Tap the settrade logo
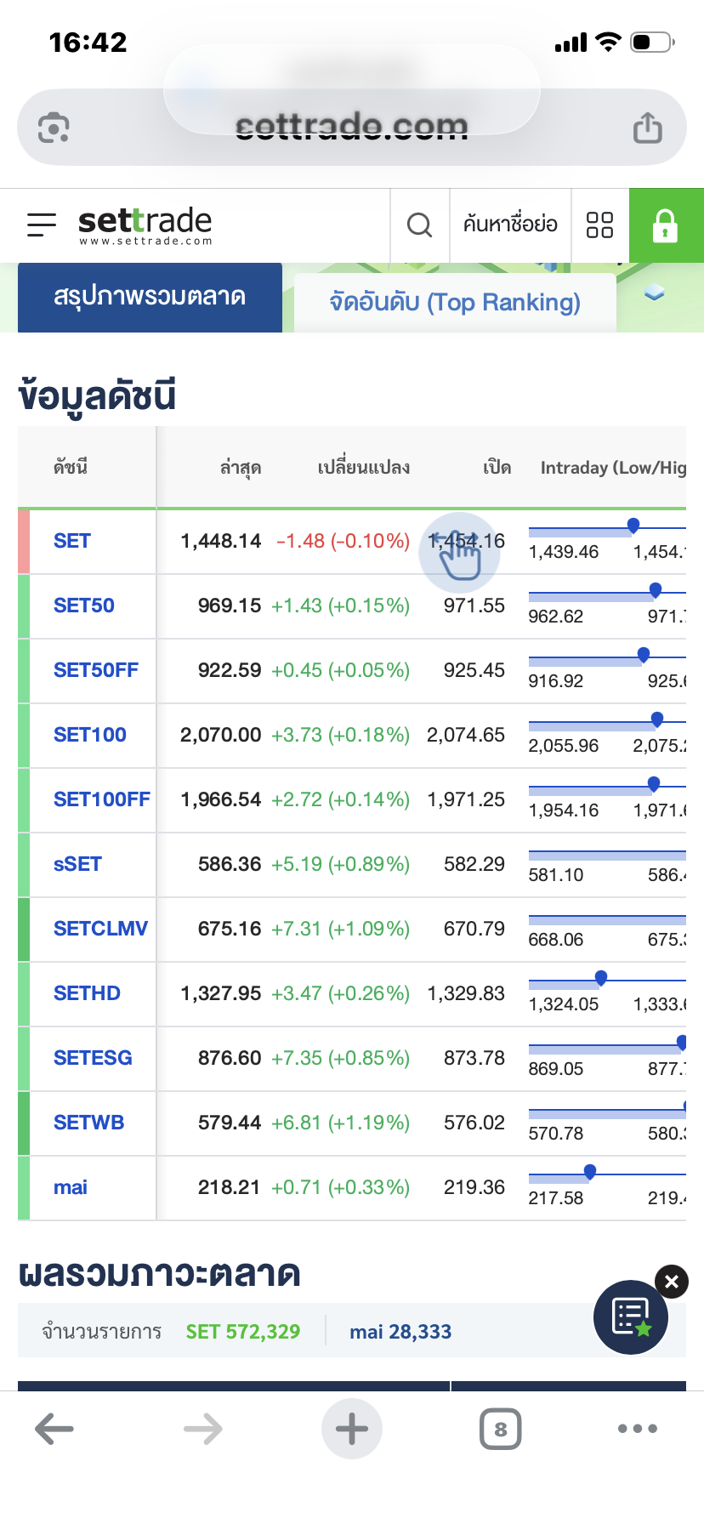The width and height of the screenshot is (704, 1524). click(145, 225)
